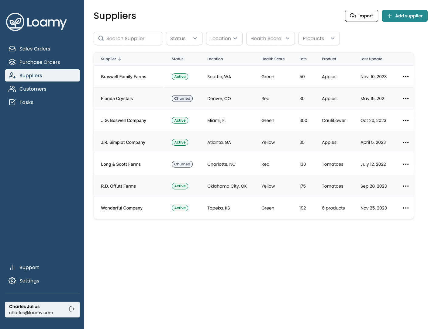Go to the Purchase Orders menu item
This screenshot has width=438, height=329.
point(42,62)
